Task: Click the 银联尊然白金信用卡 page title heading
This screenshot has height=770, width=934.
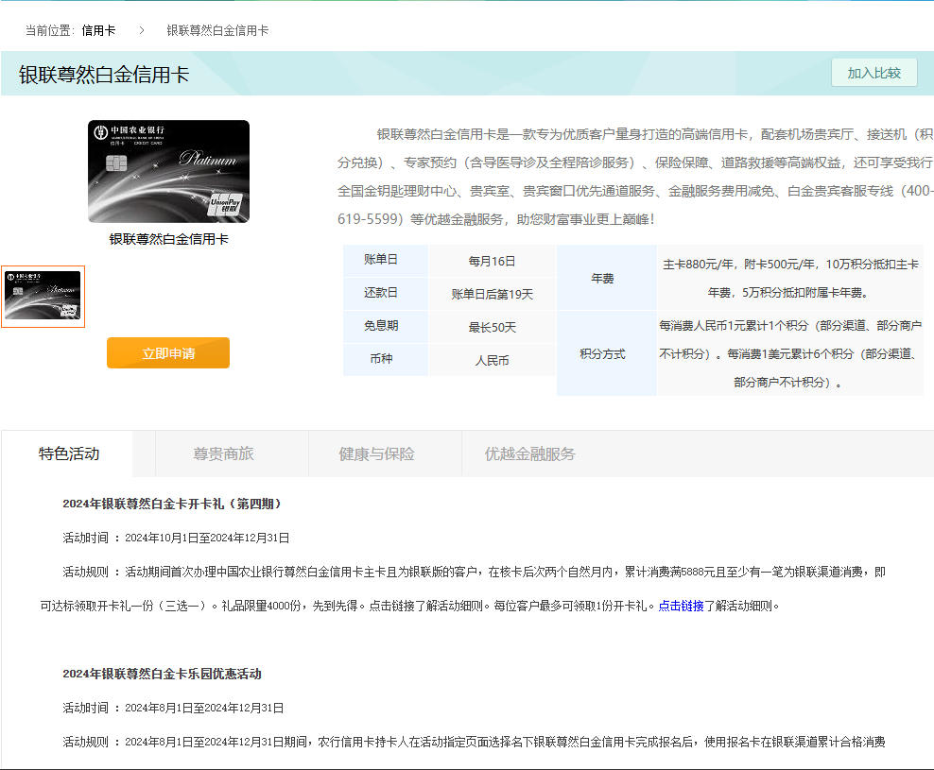Action: (104, 75)
